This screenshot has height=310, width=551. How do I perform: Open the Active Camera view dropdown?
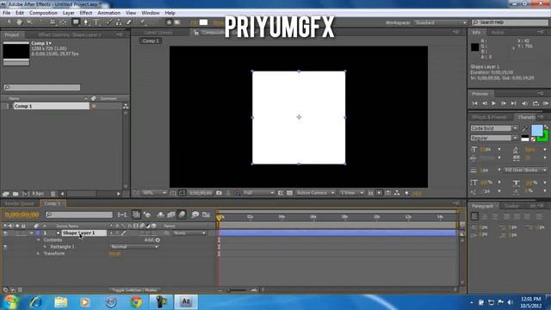[x=315, y=193]
